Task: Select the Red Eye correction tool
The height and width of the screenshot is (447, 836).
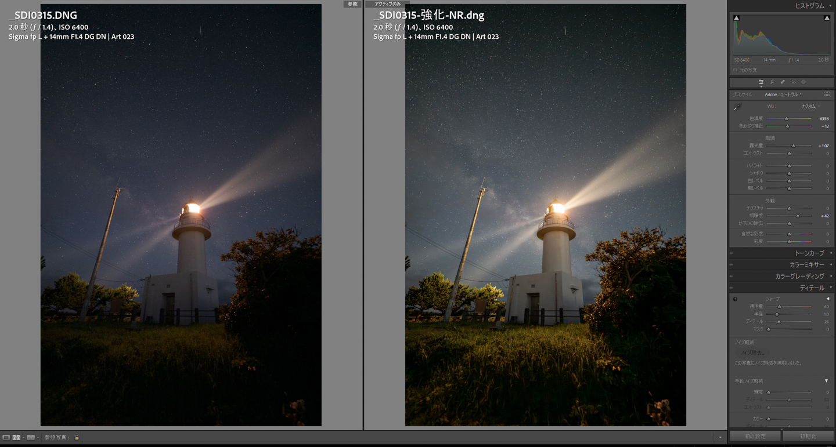Action: pos(794,82)
